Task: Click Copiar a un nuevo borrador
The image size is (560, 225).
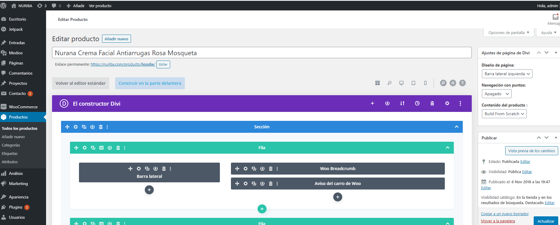Action: (x=505, y=214)
